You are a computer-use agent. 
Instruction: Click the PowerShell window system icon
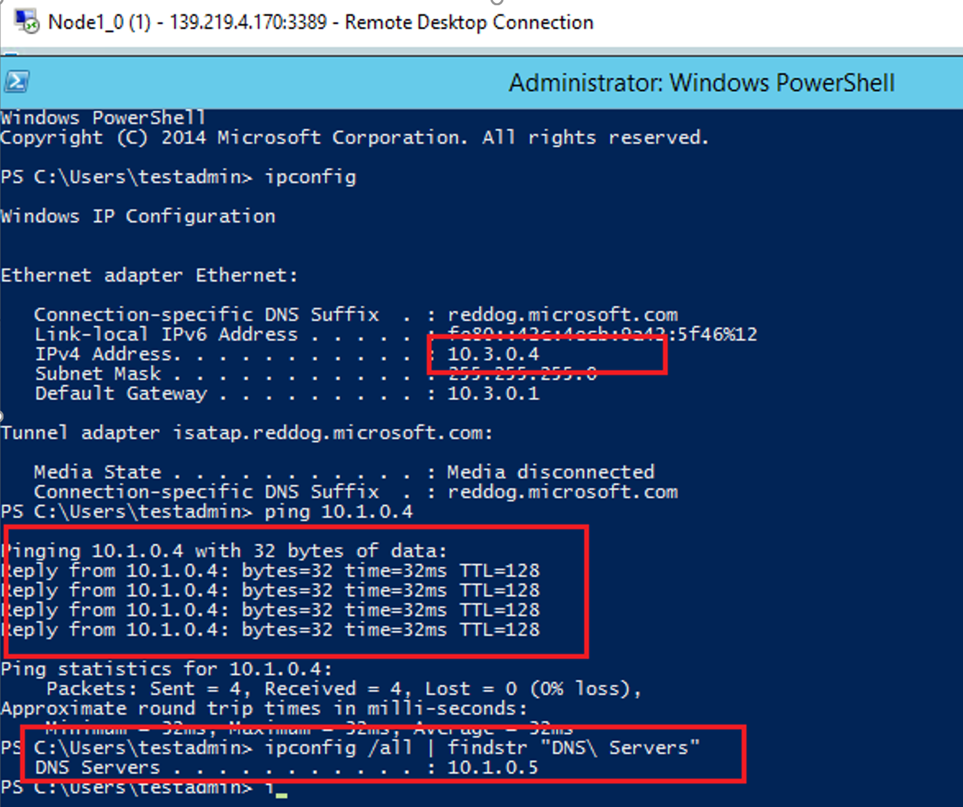tap(16, 81)
